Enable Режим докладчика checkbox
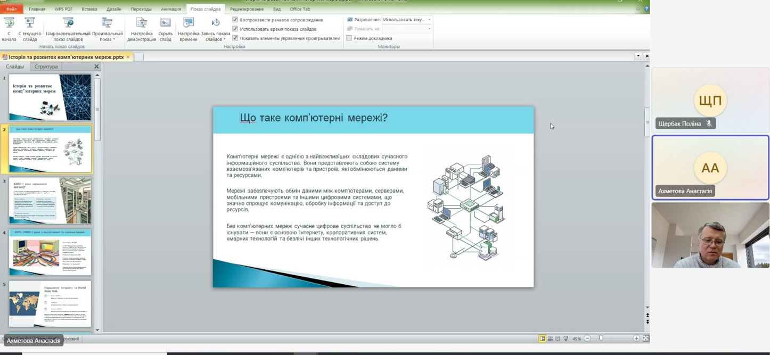 (349, 38)
